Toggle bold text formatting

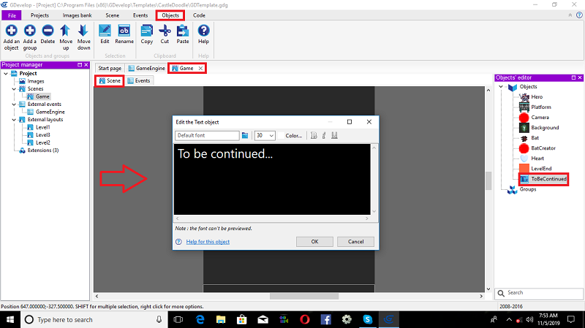point(314,135)
